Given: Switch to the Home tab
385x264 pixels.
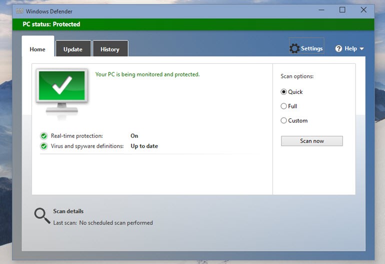Looking at the screenshot, I should point(37,49).
